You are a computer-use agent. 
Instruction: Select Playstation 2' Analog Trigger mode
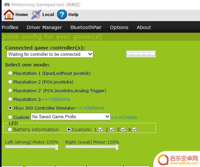[10, 90]
